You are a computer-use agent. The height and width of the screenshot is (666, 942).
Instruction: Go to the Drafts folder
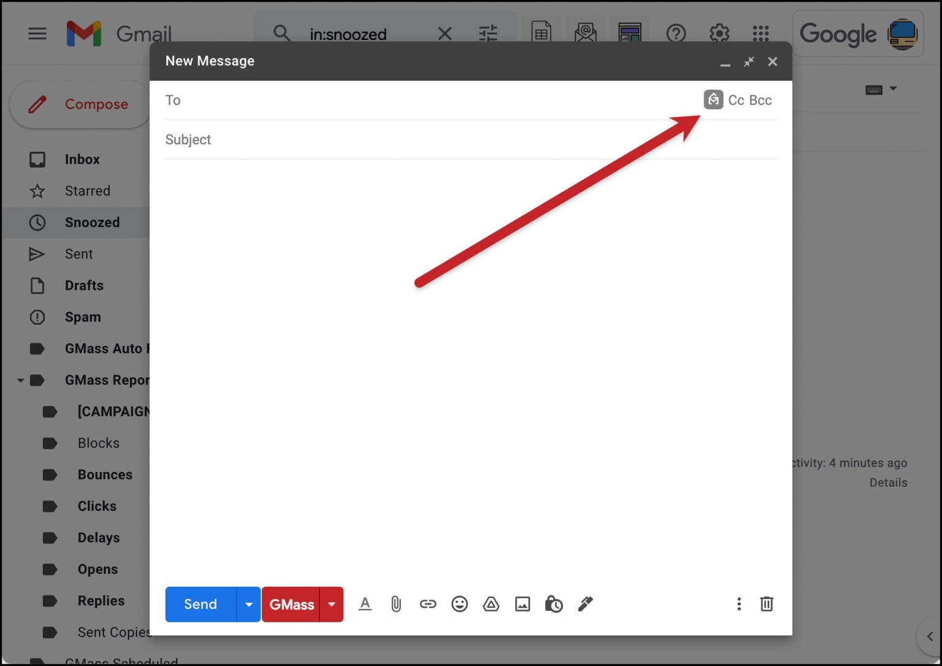point(84,285)
